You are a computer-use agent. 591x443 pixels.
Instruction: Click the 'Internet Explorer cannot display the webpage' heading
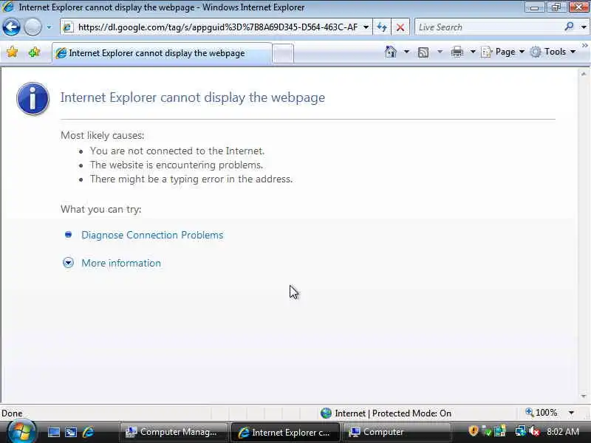[x=193, y=97]
